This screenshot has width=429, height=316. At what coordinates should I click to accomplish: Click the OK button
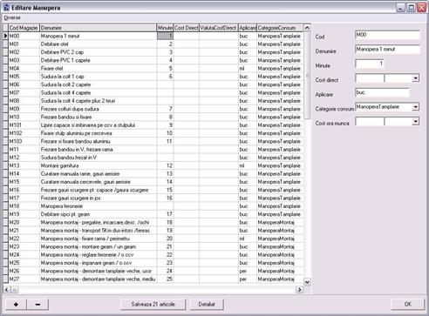(408, 304)
